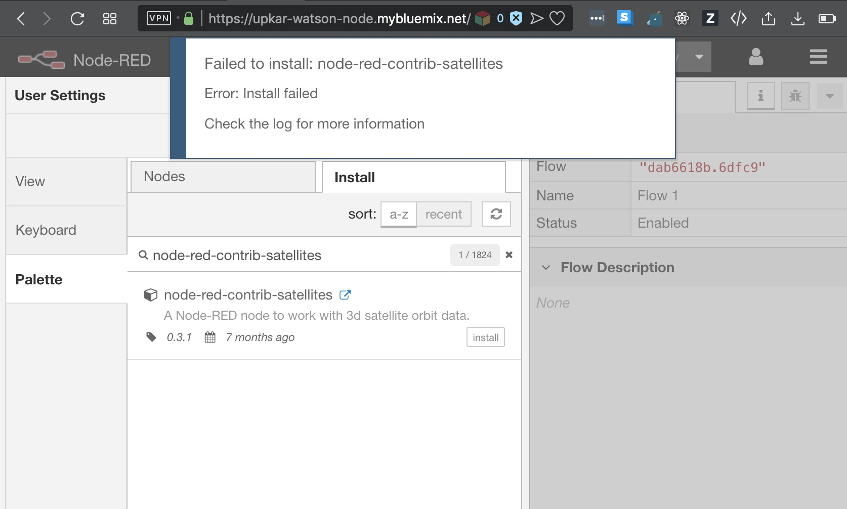Open node-red-contrib-satellites external link
This screenshot has height=509, width=847.
coord(345,295)
